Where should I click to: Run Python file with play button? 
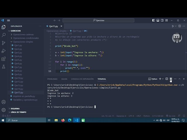coord(173,26)
